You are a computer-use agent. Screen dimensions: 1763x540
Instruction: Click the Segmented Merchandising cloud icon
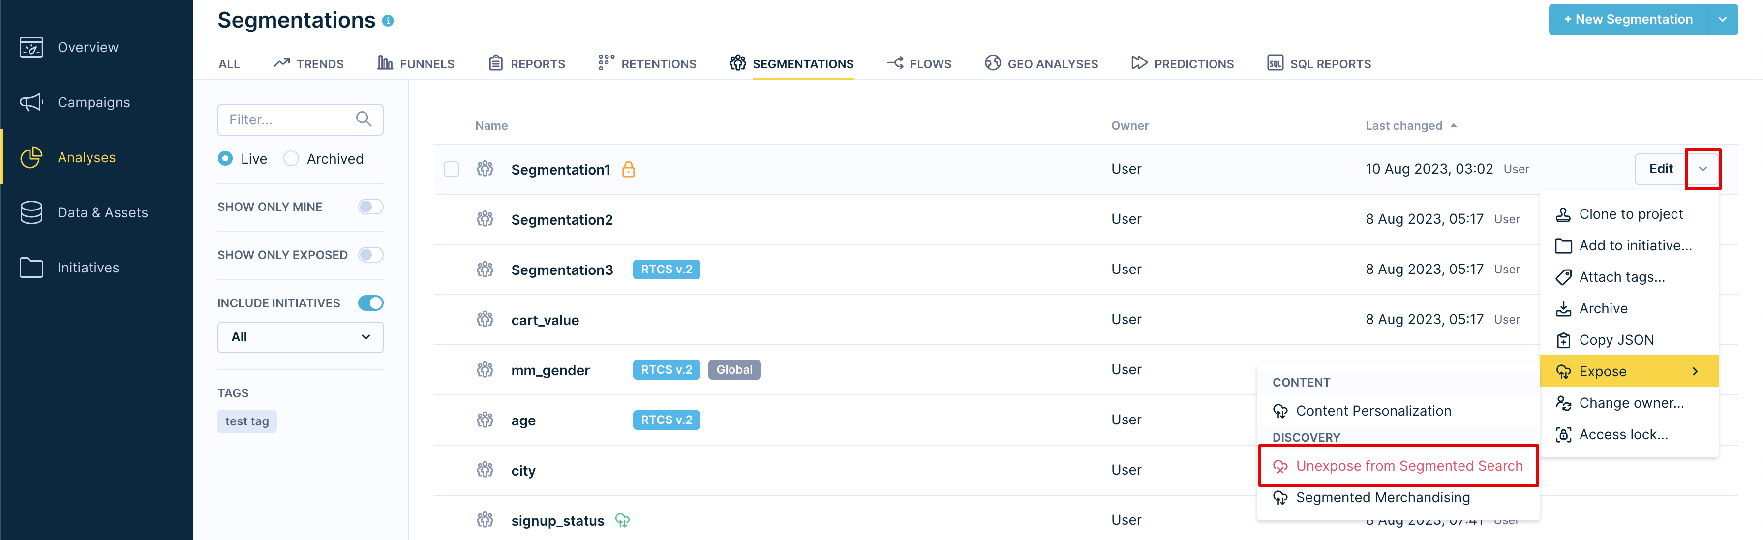(x=1280, y=498)
